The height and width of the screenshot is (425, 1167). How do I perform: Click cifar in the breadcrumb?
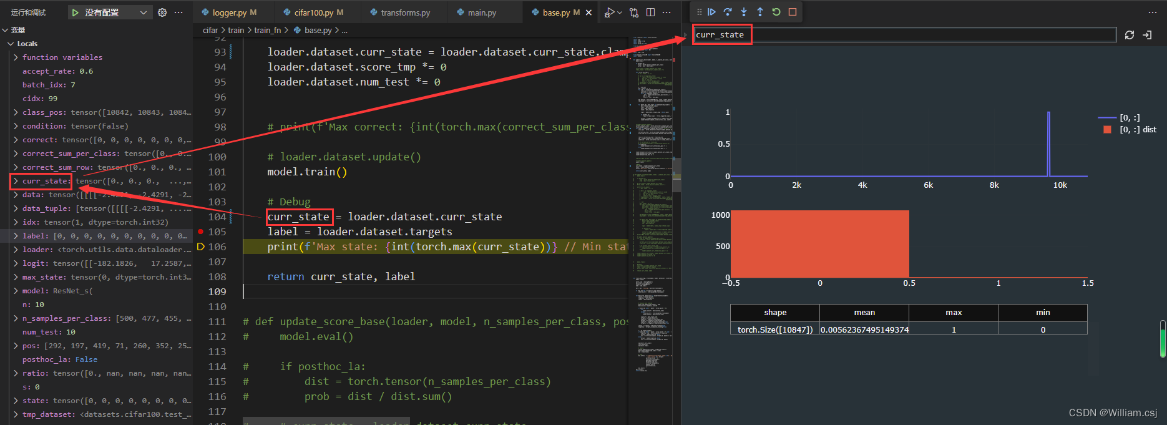[210, 30]
